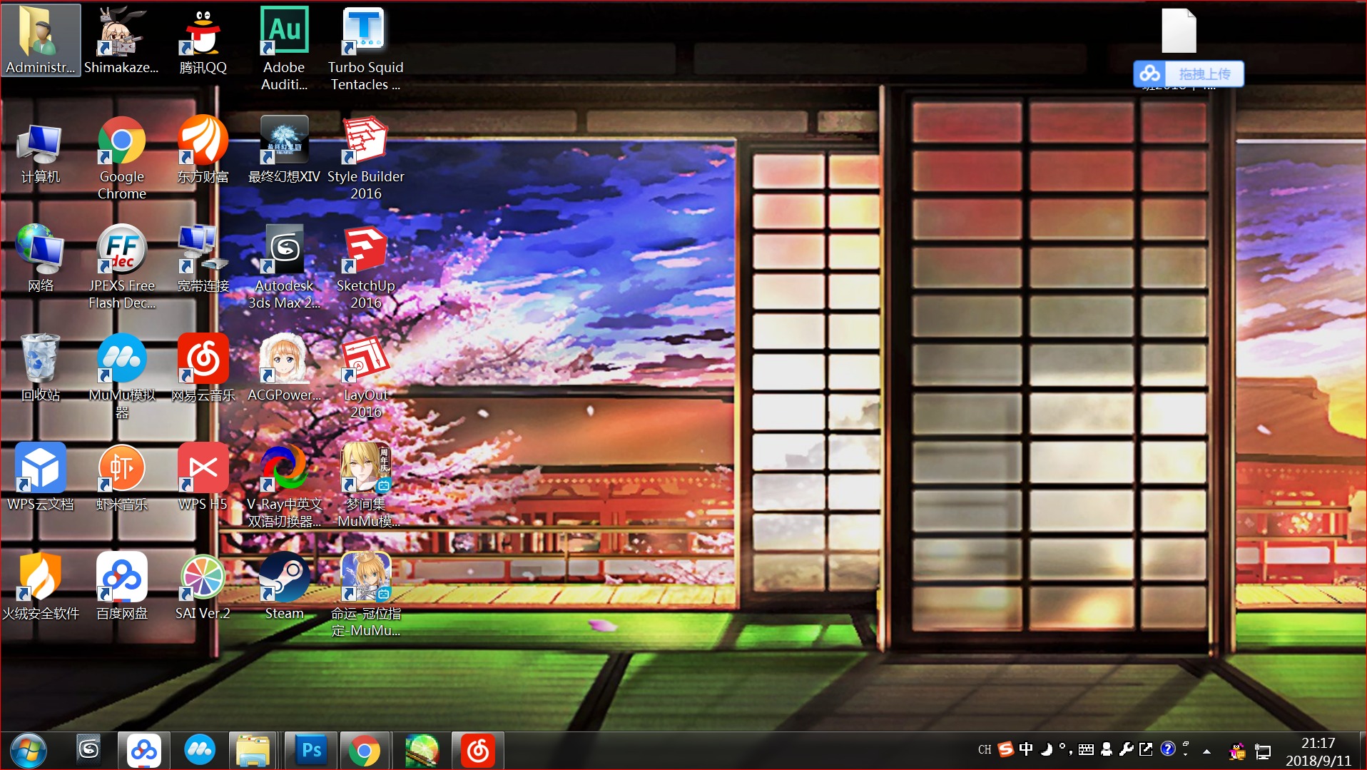Toggle Chinese punctuation mode in the IME bar
1367x770 pixels.
click(x=1065, y=749)
